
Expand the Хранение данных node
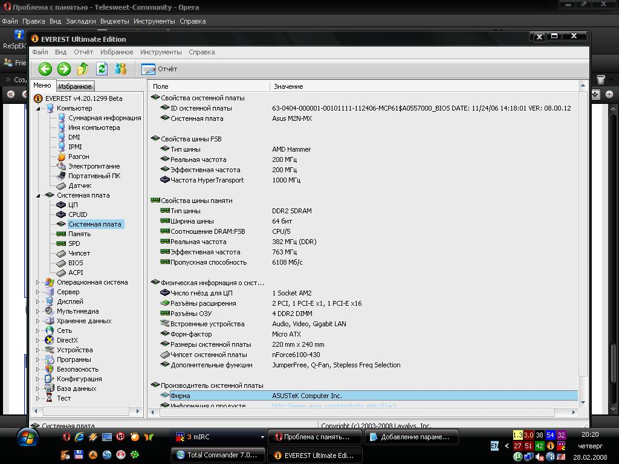pyautogui.click(x=38, y=321)
